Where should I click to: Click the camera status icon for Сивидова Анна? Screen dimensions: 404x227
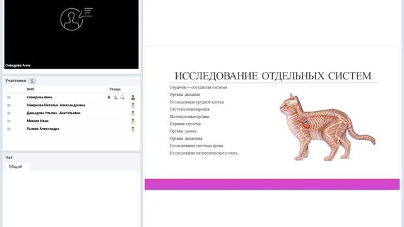116,97
